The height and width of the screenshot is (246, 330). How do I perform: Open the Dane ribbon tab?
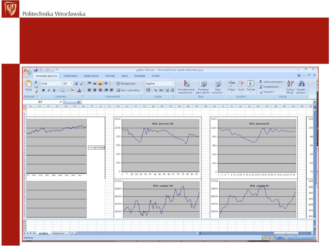(x=124, y=76)
